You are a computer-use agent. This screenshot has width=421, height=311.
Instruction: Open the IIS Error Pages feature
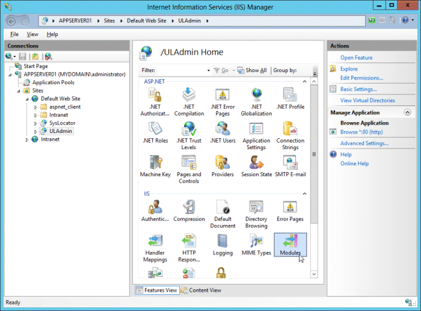[x=290, y=211]
